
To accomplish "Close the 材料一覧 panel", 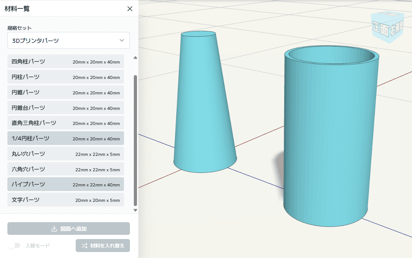I will point(130,9).
